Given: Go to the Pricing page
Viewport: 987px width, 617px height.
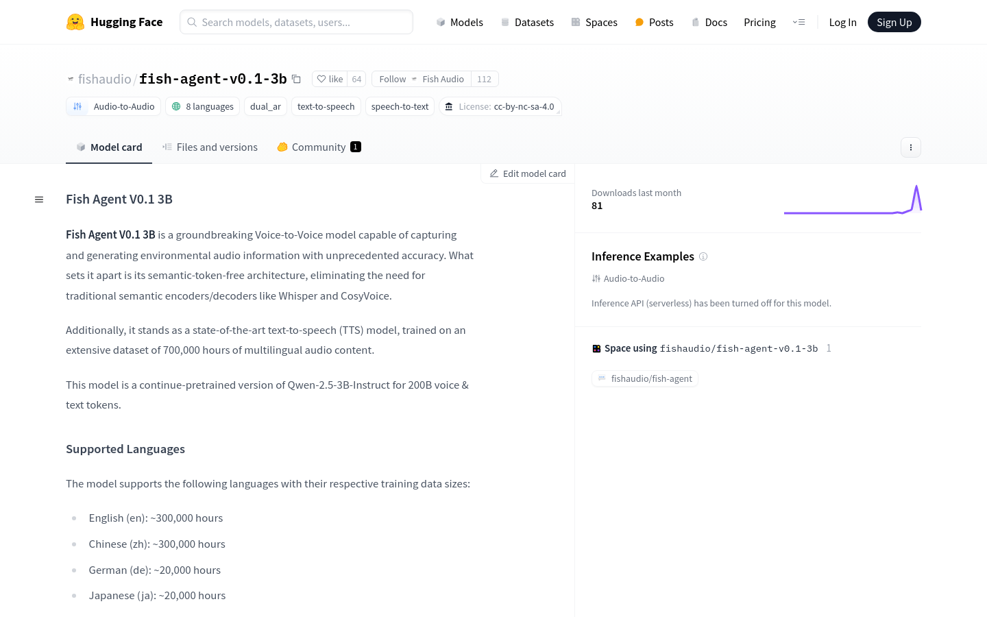Looking at the screenshot, I should pyautogui.click(x=759, y=22).
